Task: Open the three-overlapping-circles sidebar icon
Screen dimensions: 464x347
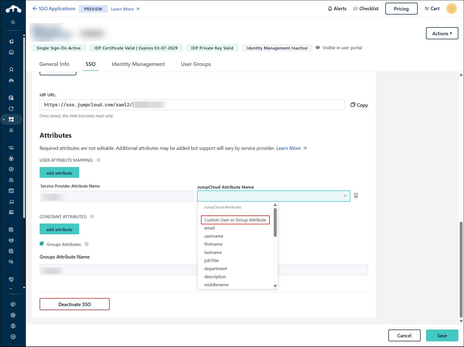Action: (x=11, y=158)
